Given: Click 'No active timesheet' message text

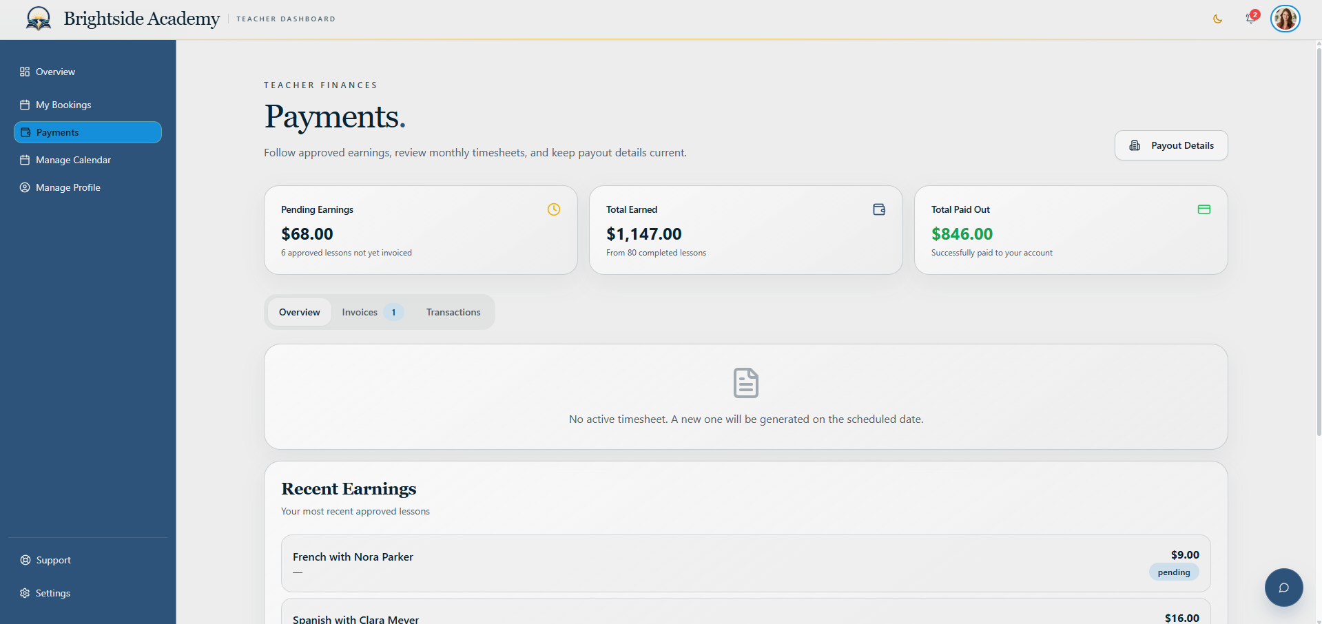Looking at the screenshot, I should 746,419.
